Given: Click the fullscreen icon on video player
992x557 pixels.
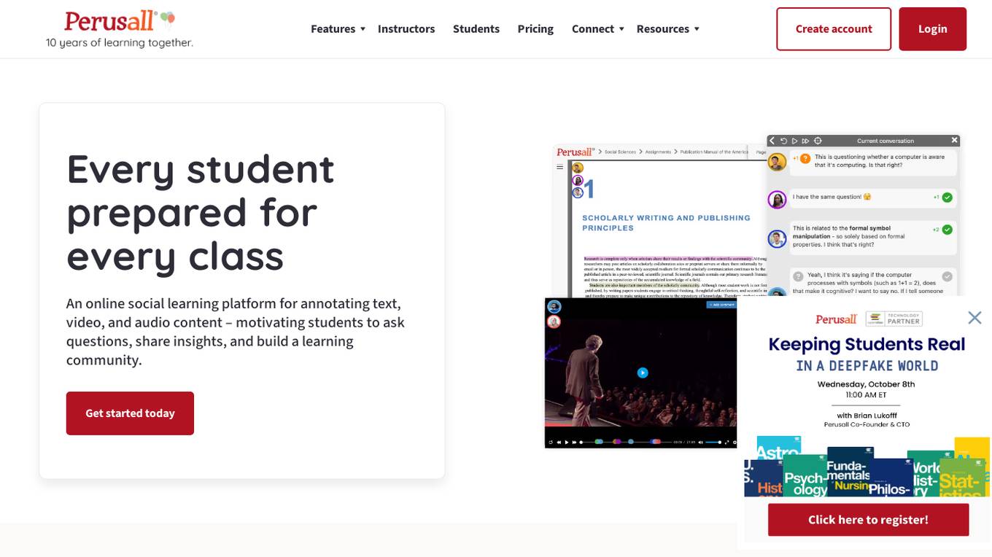Looking at the screenshot, I should point(726,443).
